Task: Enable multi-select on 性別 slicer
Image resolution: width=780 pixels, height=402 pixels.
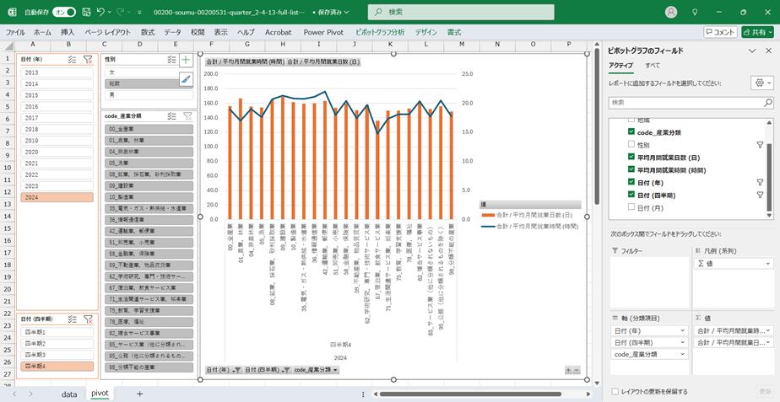Action: 171,60
